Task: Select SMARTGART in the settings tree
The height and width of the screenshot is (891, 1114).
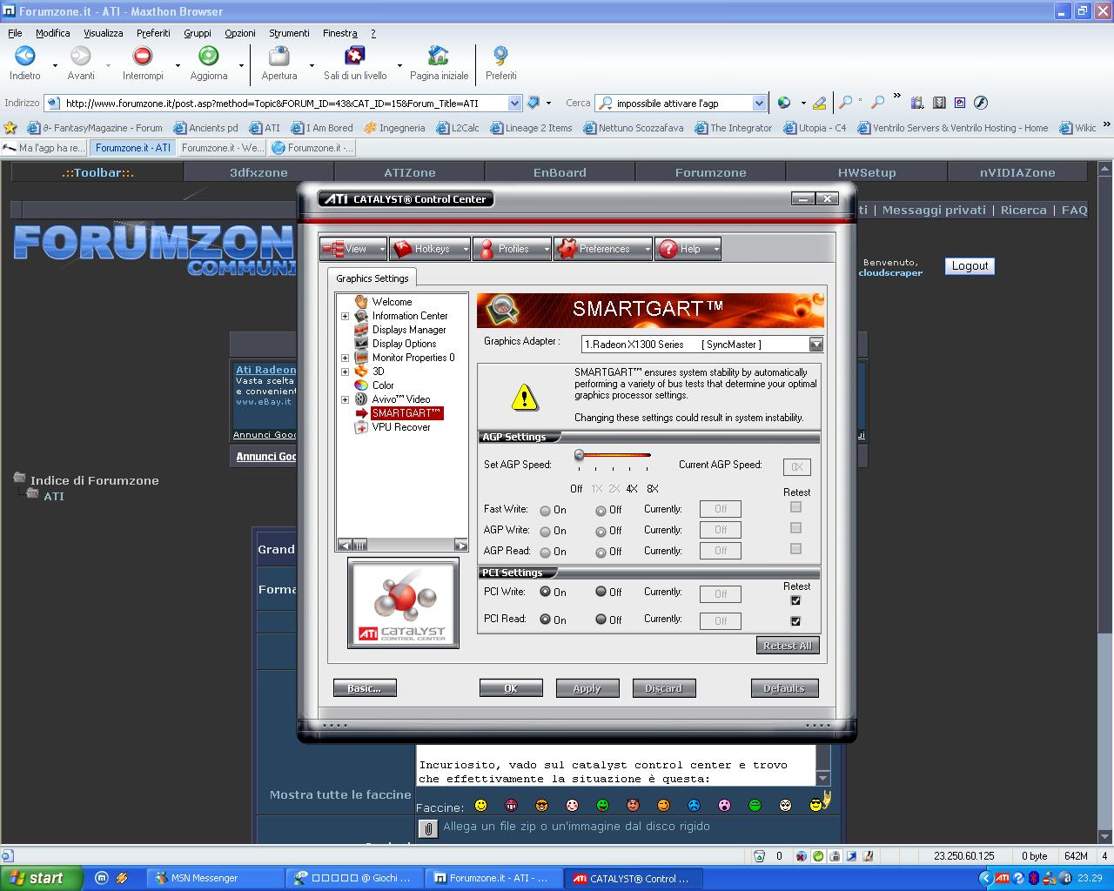Action: (x=406, y=413)
